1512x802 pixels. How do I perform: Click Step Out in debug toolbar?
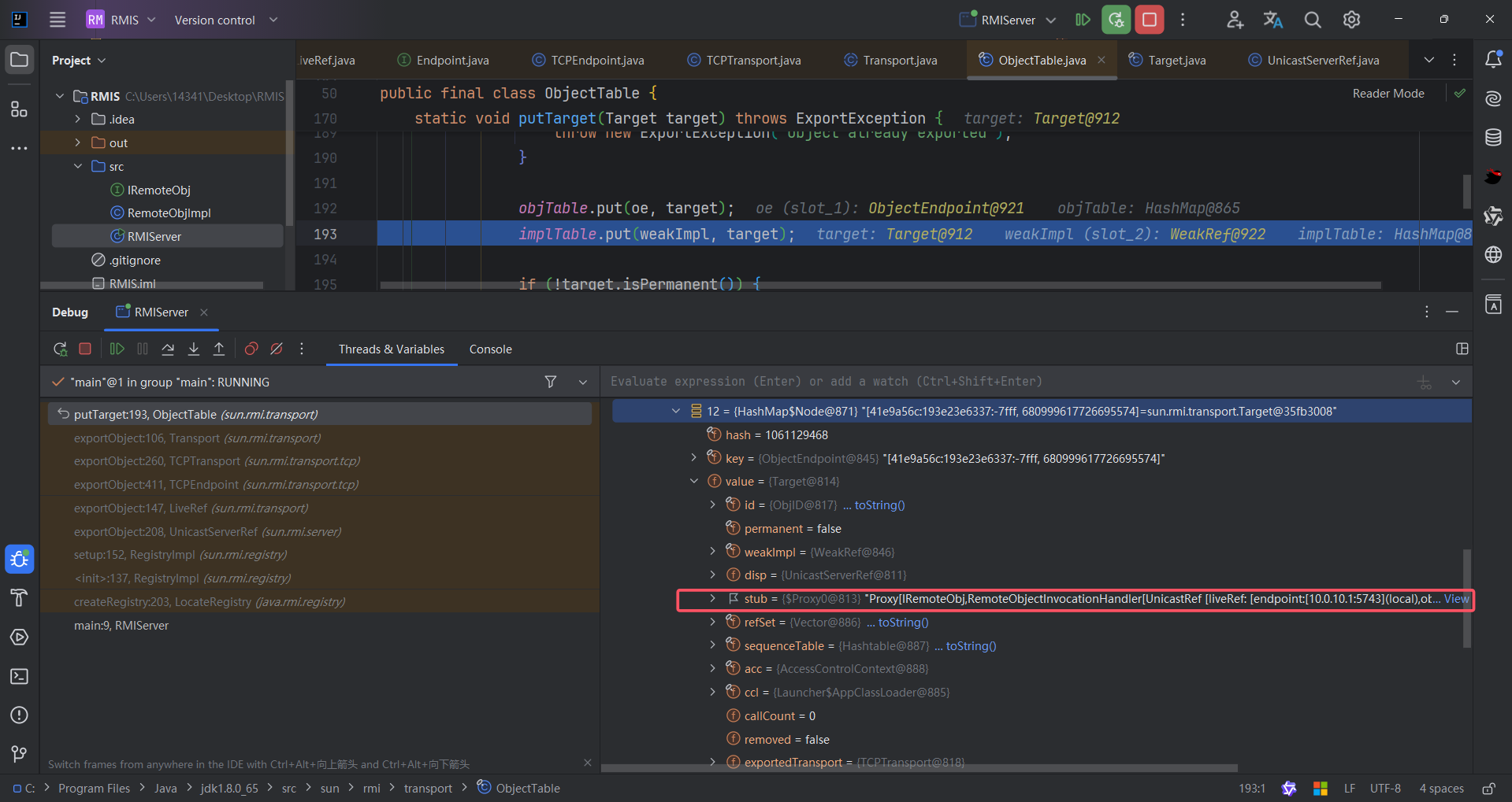(219, 349)
